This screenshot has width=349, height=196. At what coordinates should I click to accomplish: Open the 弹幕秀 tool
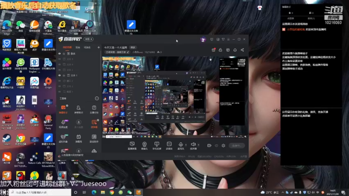pos(79,138)
